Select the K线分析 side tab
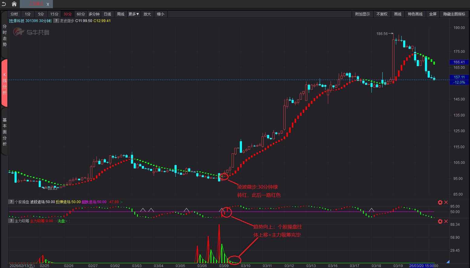Image resolution: width=470 pixels, height=268 pixels. pyautogui.click(x=5, y=83)
